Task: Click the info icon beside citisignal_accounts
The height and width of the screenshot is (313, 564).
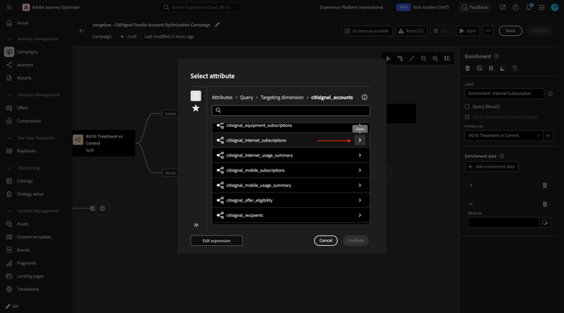Action: pyautogui.click(x=365, y=97)
